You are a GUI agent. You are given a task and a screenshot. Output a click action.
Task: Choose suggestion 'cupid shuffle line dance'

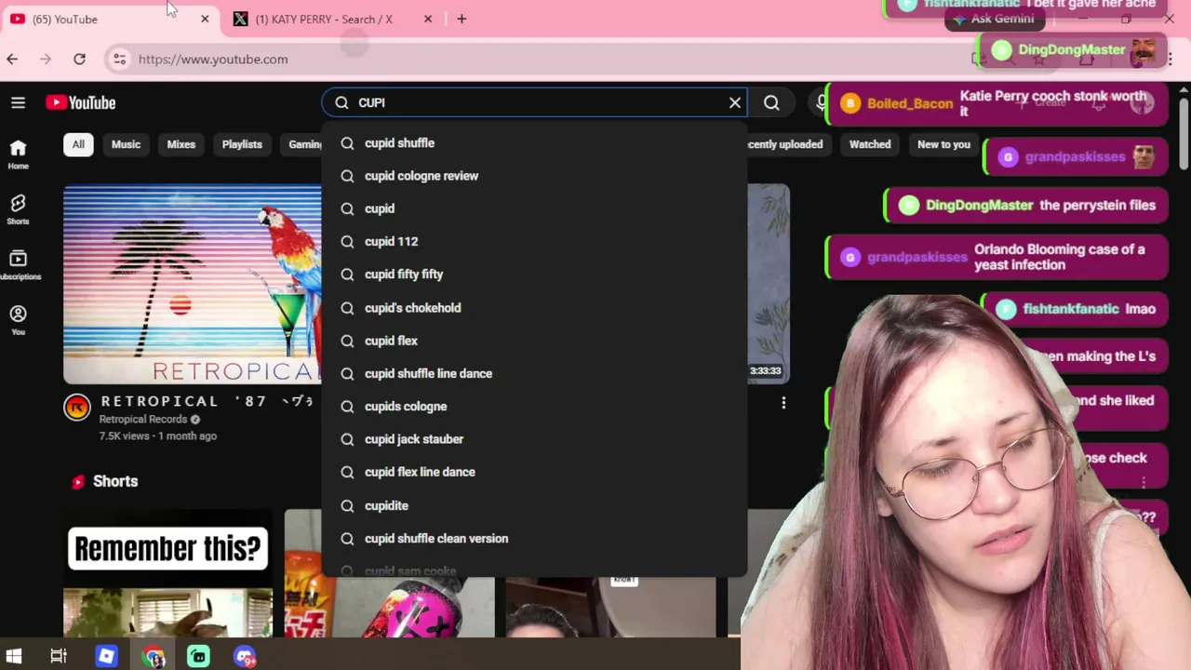pyautogui.click(x=534, y=373)
